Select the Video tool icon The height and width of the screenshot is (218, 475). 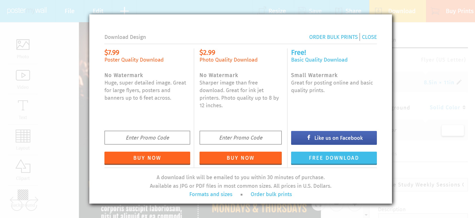click(x=23, y=75)
